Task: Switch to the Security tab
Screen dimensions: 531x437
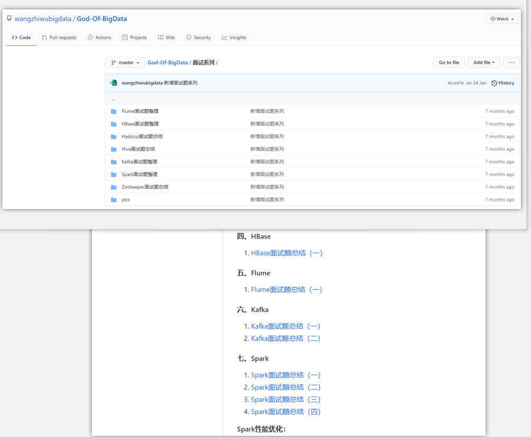Action: [199, 38]
